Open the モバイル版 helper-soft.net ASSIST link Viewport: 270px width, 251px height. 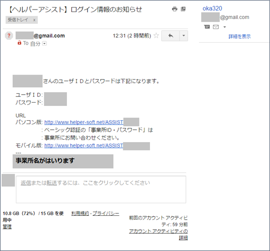(84, 145)
